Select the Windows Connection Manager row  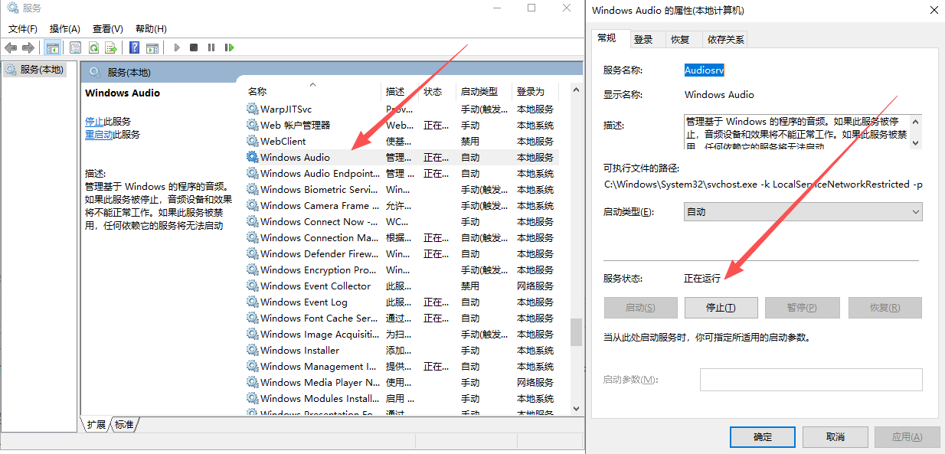401,237
